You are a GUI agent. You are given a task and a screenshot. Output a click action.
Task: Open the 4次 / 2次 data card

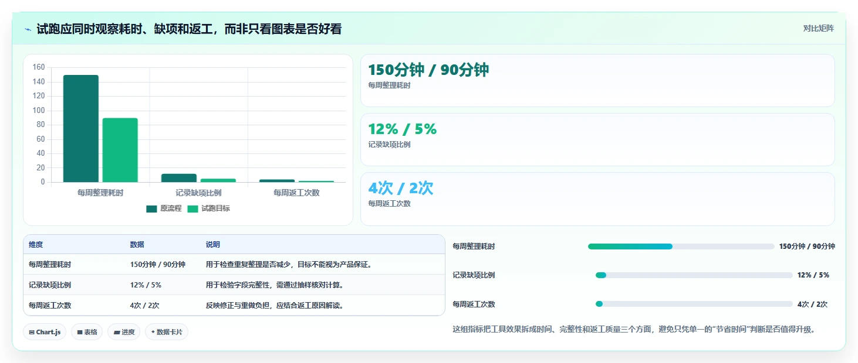(x=597, y=199)
